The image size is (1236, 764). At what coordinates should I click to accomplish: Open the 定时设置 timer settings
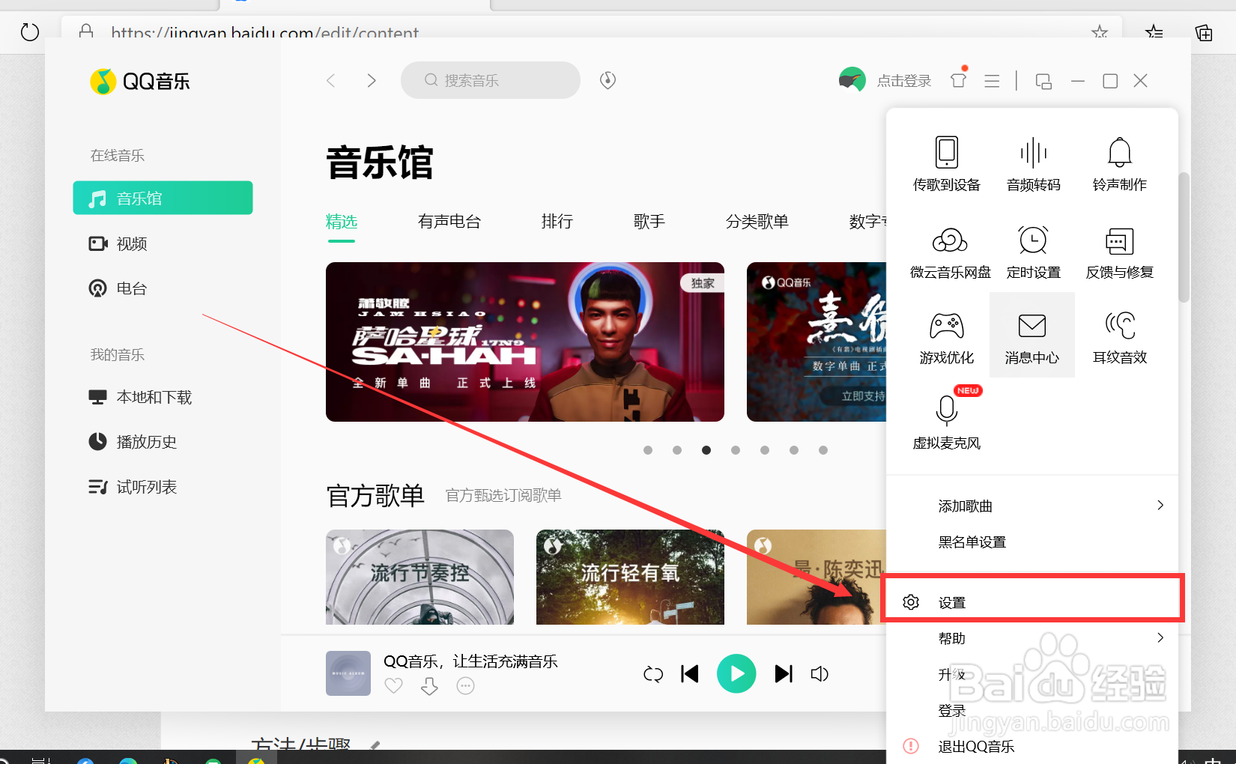(x=1033, y=252)
